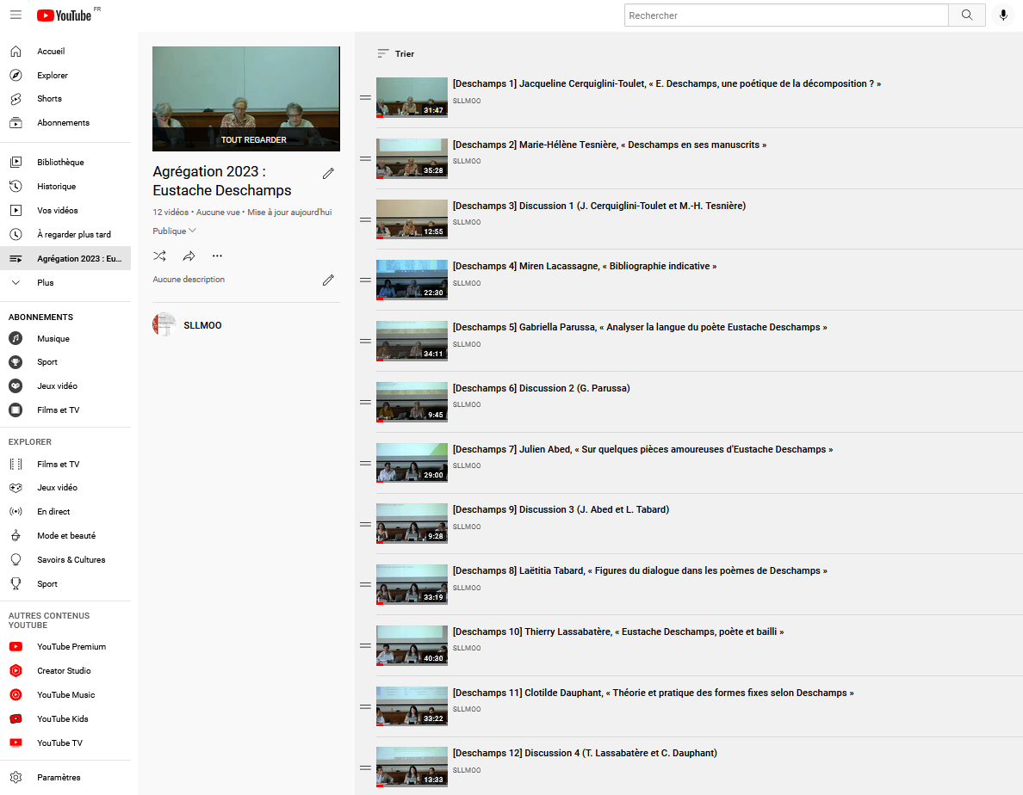Viewport: 1023px width, 795px height.
Task: Open Mode et beauté category
Action: 65,536
